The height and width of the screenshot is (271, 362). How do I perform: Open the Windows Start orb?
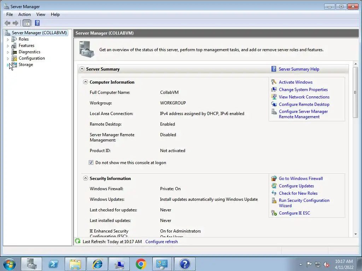tap(10, 264)
